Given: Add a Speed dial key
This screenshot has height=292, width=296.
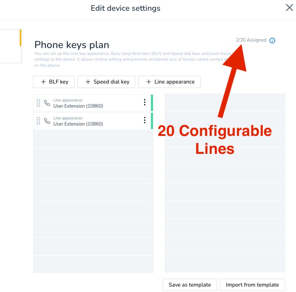Looking at the screenshot, I should (106, 82).
